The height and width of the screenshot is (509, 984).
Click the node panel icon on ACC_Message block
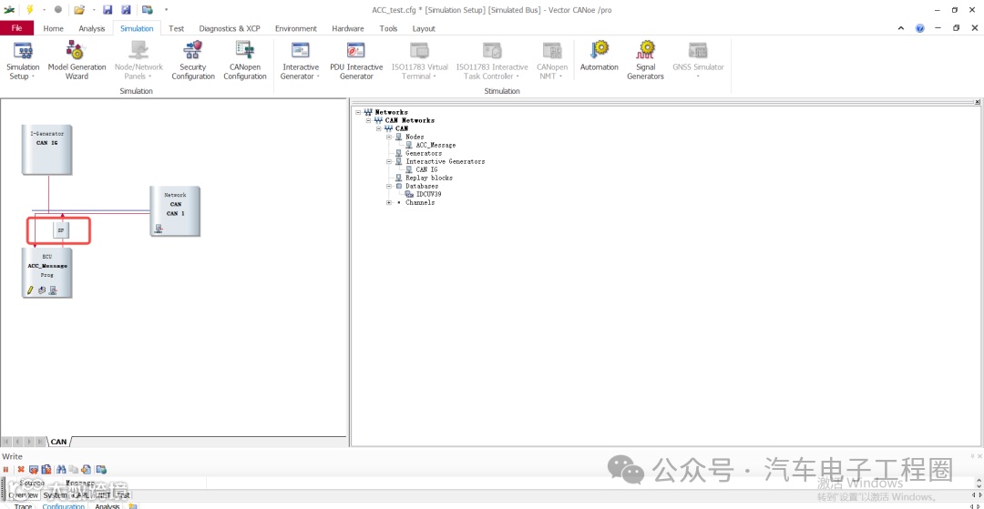coord(54,290)
